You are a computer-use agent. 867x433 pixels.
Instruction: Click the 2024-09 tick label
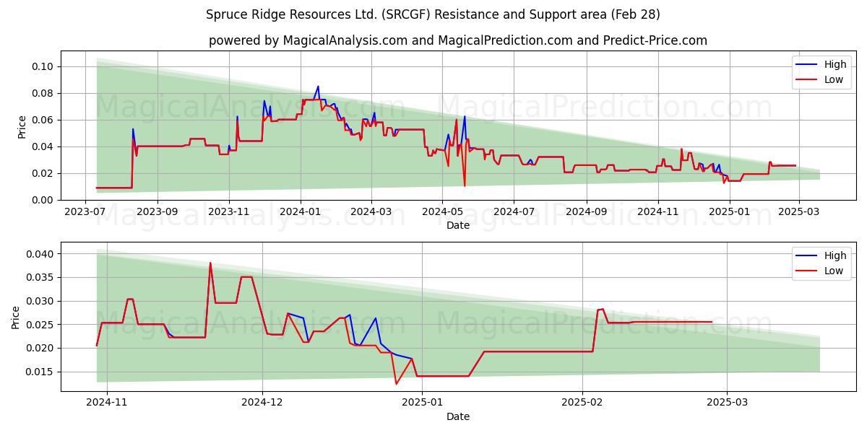tap(586, 212)
